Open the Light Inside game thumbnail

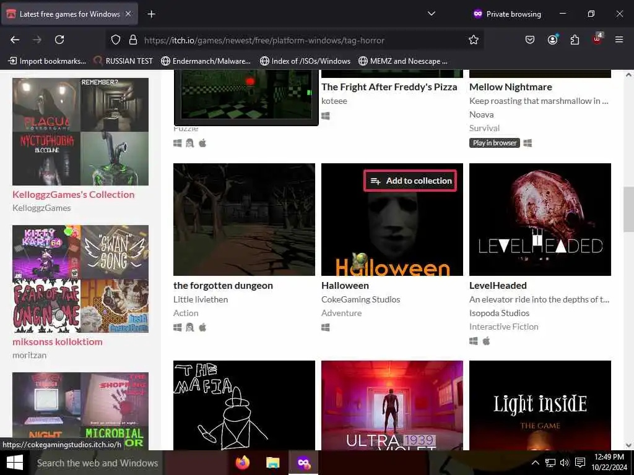[540, 405]
